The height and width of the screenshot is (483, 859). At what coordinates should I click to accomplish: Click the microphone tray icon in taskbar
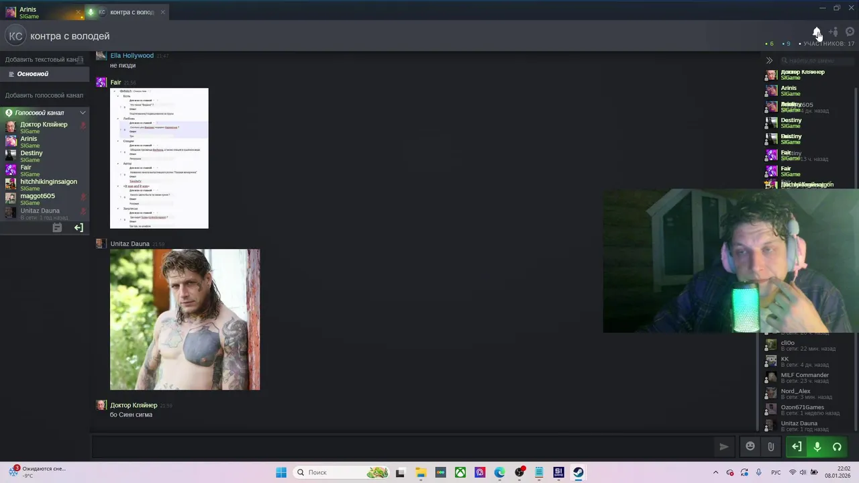tap(759, 472)
